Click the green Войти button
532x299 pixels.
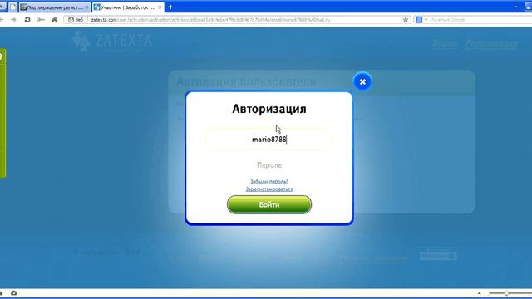click(269, 204)
